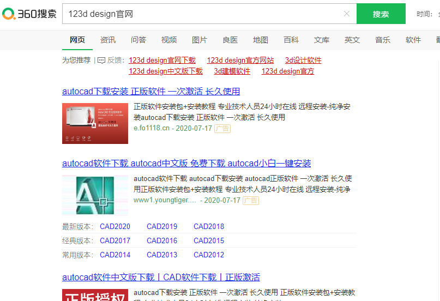Click the 常用版本 row label
The height and width of the screenshot is (301, 440).
point(78,255)
